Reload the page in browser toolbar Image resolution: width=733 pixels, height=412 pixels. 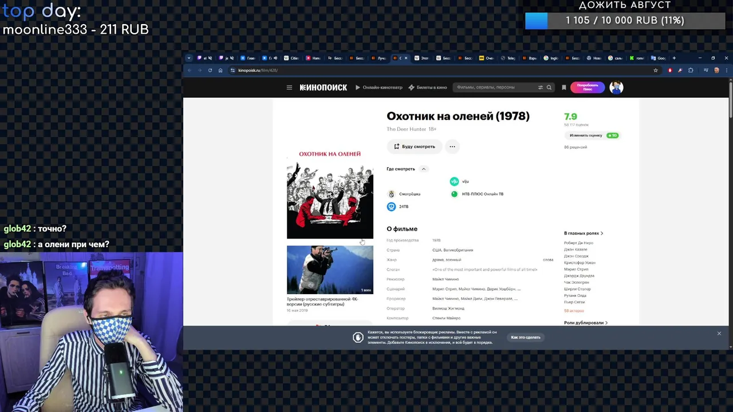point(210,70)
